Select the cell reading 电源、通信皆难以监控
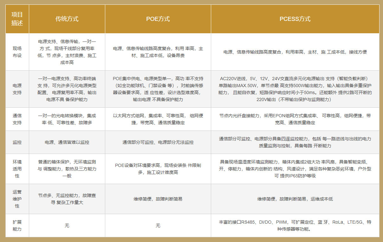The width and height of the screenshot is (383, 242). (x=67, y=143)
